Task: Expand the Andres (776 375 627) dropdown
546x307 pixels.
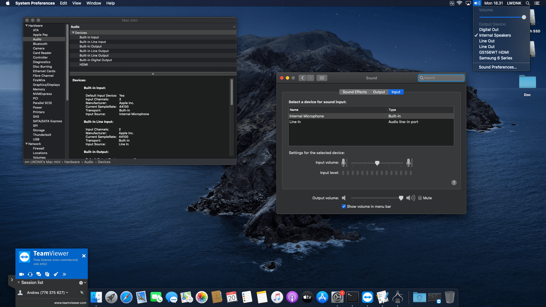Action: click(67, 293)
